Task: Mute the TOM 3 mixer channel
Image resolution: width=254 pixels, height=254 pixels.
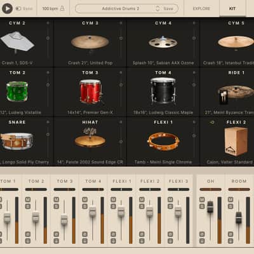Action: [56, 199]
